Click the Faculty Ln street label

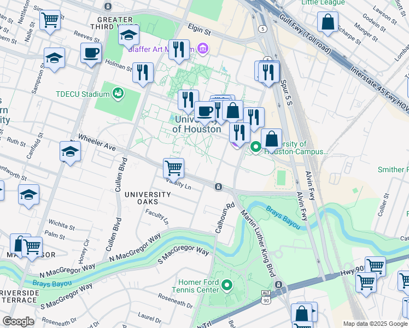tap(157, 216)
